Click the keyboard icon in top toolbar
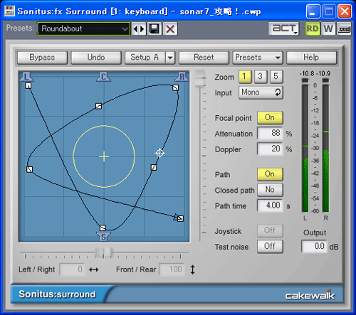Screen dimensions: 356x315 344,29
